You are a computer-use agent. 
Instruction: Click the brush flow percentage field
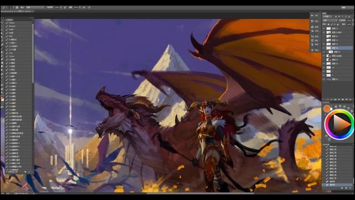tap(76, 7)
